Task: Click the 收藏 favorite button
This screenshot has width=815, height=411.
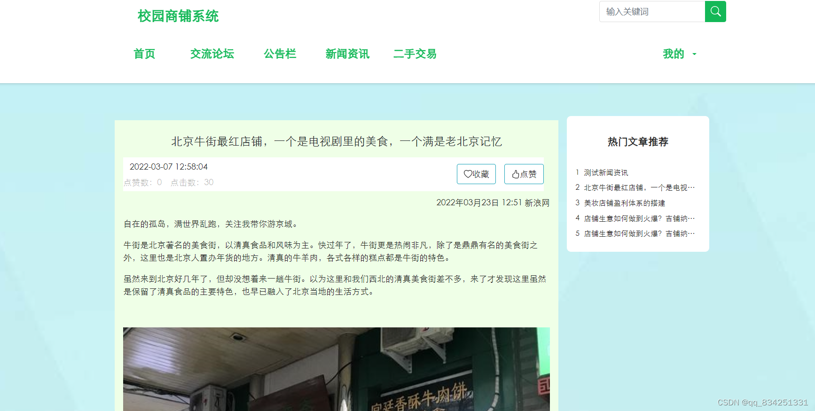Action: click(x=476, y=174)
